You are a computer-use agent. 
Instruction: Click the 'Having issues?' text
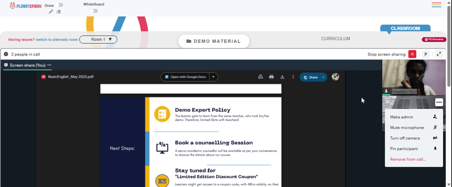click(22, 40)
